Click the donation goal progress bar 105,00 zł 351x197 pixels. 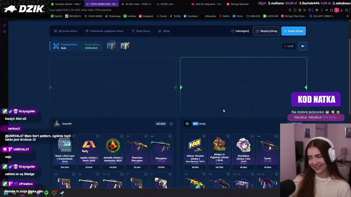tap(316, 117)
